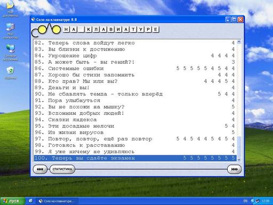This screenshot has height=205, width=273.
Task: Select lesson 100 Теперь вы сдаёте экзамен
Action: pos(135,158)
